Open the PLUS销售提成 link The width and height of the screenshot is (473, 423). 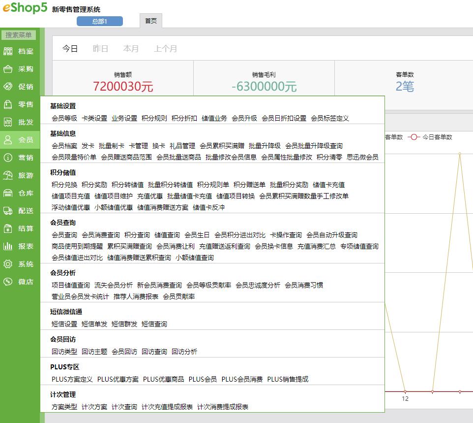click(288, 380)
